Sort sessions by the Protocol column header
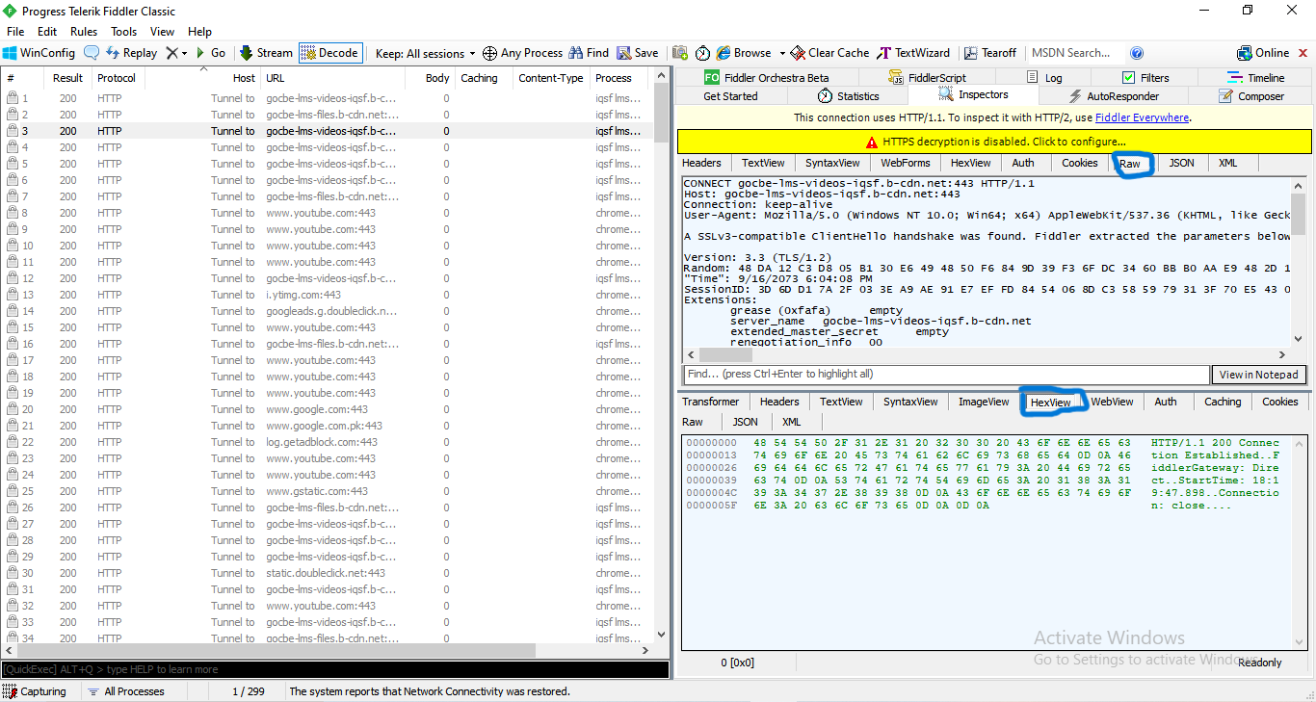 pos(117,78)
